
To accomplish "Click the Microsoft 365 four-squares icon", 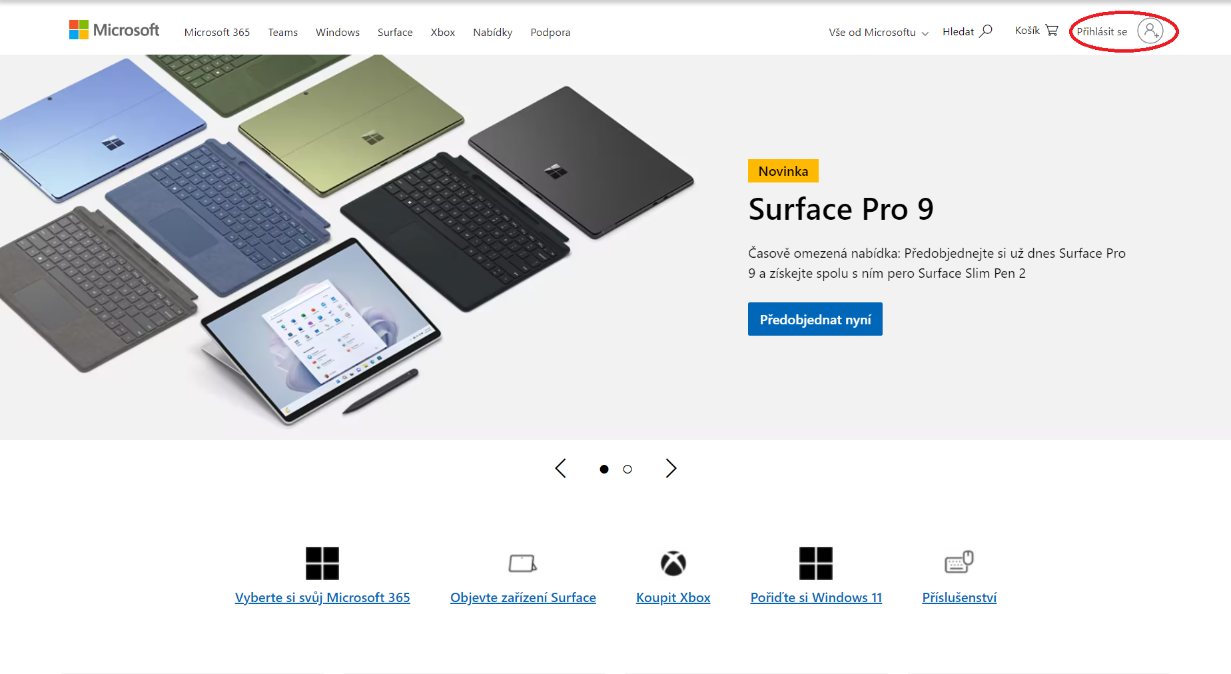I will [x=322, y=563].
